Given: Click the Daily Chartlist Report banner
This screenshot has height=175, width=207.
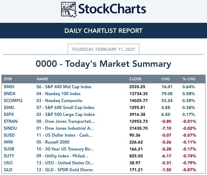Looking at the screenshot, I should [103, 30].
